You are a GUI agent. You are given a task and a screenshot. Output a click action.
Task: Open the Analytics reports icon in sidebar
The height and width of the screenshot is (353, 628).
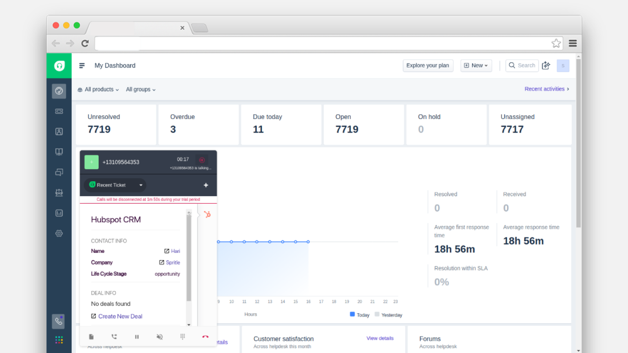click(59, 213)
